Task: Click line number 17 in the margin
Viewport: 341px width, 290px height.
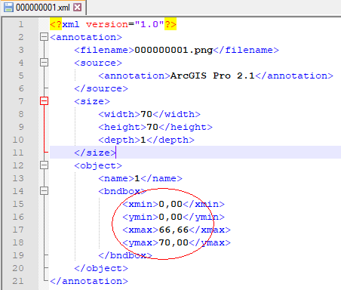Action: pyautogui.click(x=18, y=230)
